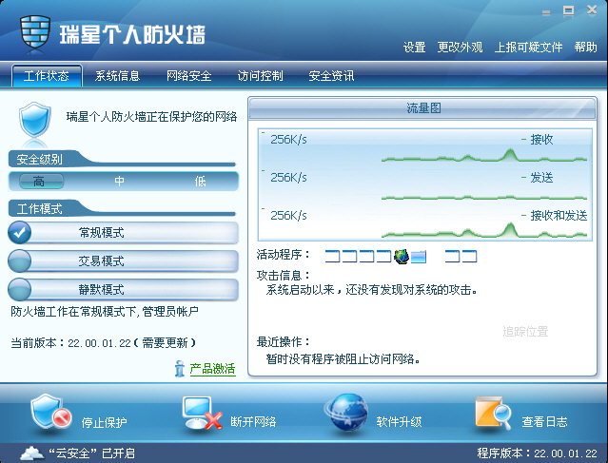The height and width of the screenshot is (463, 608).
Task: Click the 软件升级 globe icon
Action: coord(346,413)
